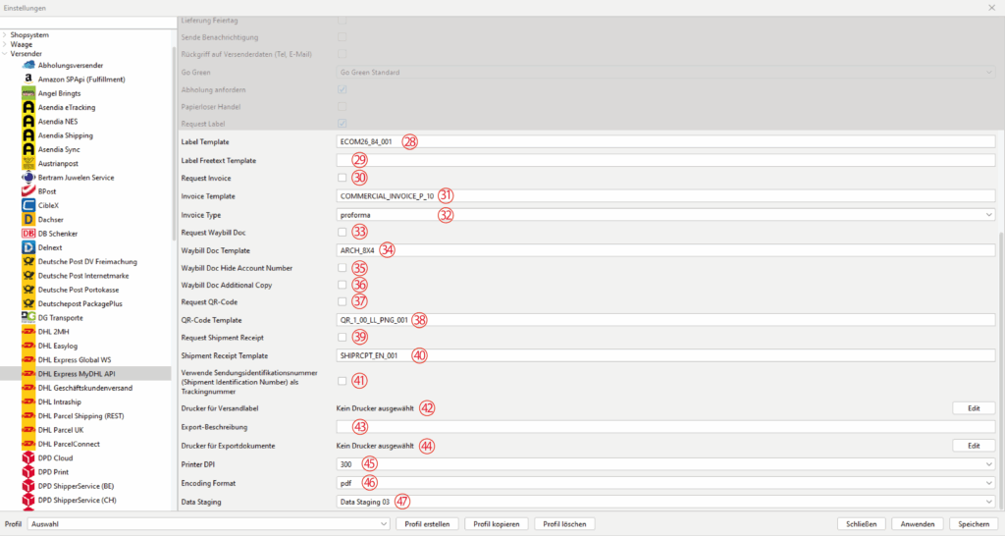Select the Abholungsversender carrier icon

coord(28,66)
